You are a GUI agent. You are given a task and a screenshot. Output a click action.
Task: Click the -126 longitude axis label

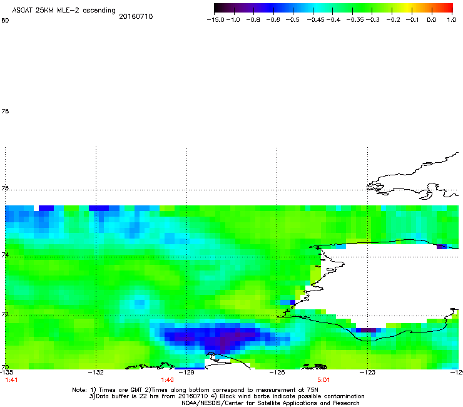point(277,373)
